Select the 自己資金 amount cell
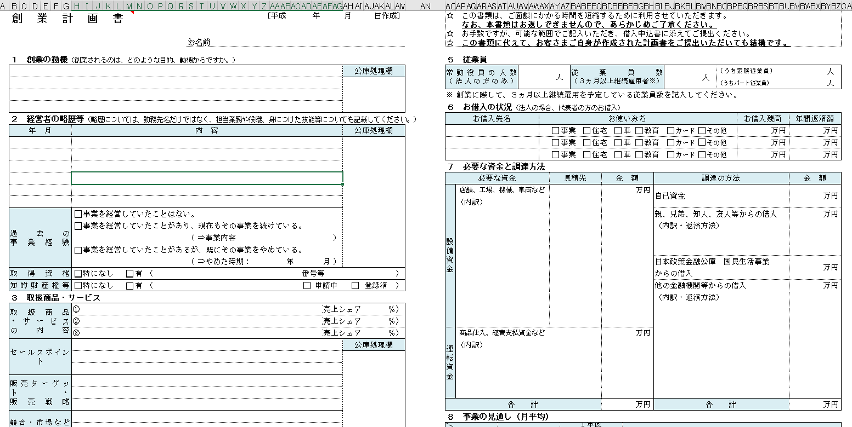Screen dimensions: 852x427 [814, 195]
